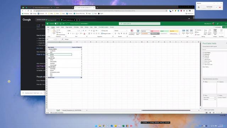This screenshot has height=128, width=227.
Task: Switch to the Formulas tab
Action: [x=76, y=27]
